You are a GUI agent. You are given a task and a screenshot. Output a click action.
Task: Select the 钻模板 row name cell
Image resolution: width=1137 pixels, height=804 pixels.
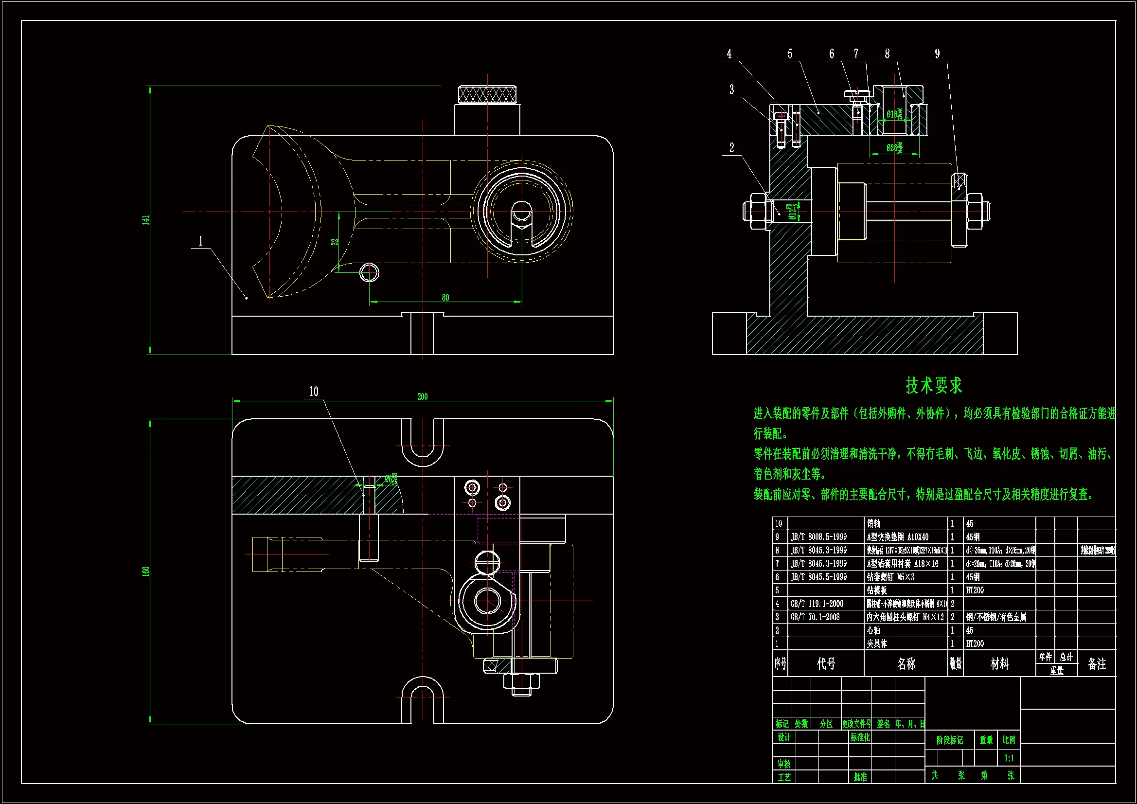pyautogui.click(x=877, y=590)
